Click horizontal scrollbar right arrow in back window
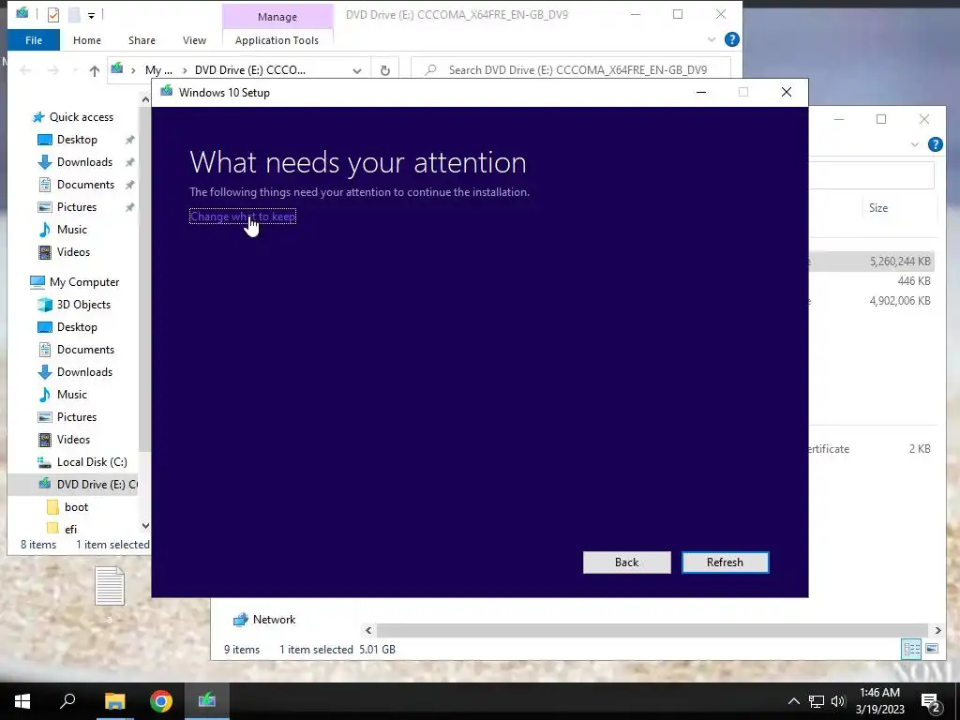960x720 pixels. (x=937, y=630)
